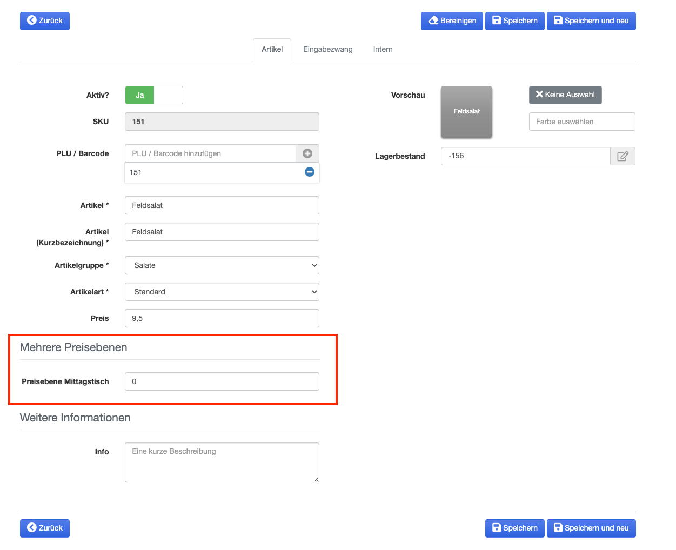Click the top Speichern und neu button
Viewport: 676px width, 550px height.
591,21
